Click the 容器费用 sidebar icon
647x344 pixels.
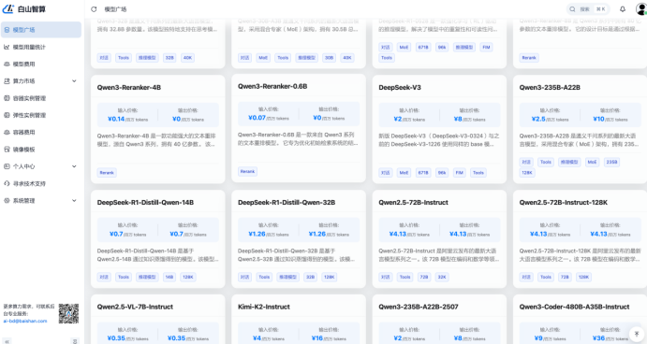[7, 132]
